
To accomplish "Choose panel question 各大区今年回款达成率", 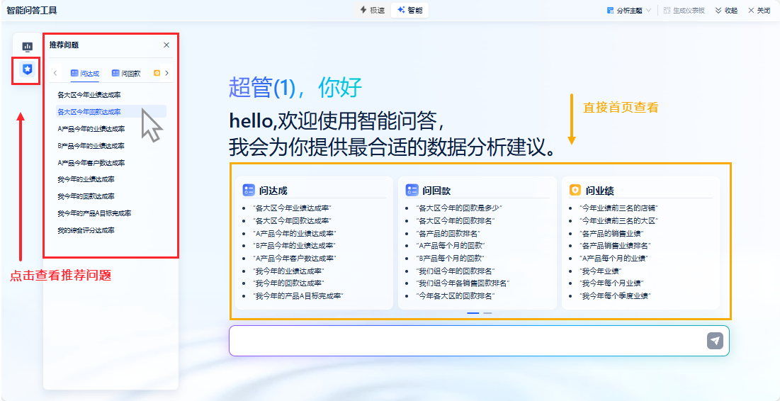I will pyautogui.click(x=89, y=111).
